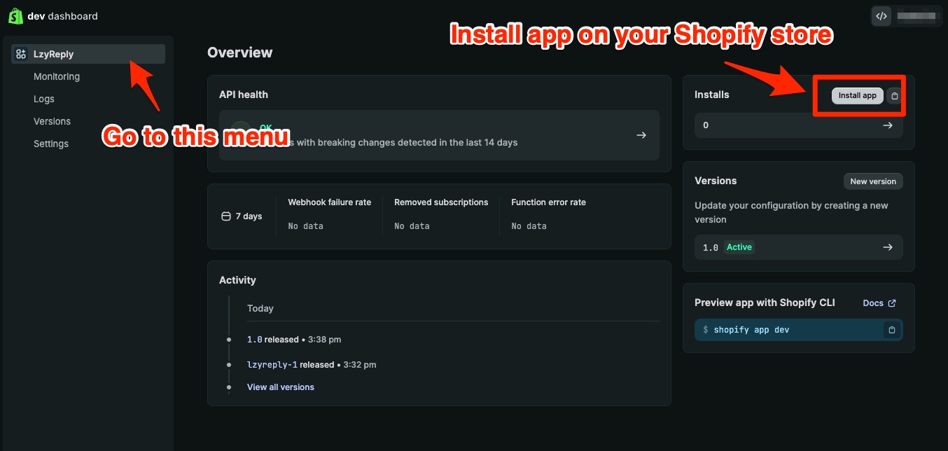Open the Monitoring menu item
This screenshot has width=948, height=451.
click(x=57, y=76)
